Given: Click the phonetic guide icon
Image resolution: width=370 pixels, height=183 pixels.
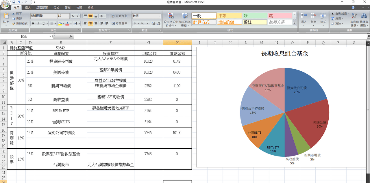Looking at the screenshot, I should tap(76, 24).
